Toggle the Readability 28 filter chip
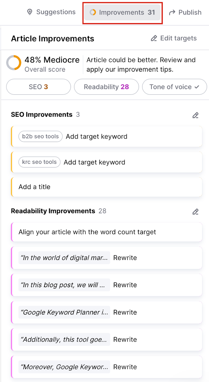The width and height of the screenshot is (209, 382). (106, 87)
